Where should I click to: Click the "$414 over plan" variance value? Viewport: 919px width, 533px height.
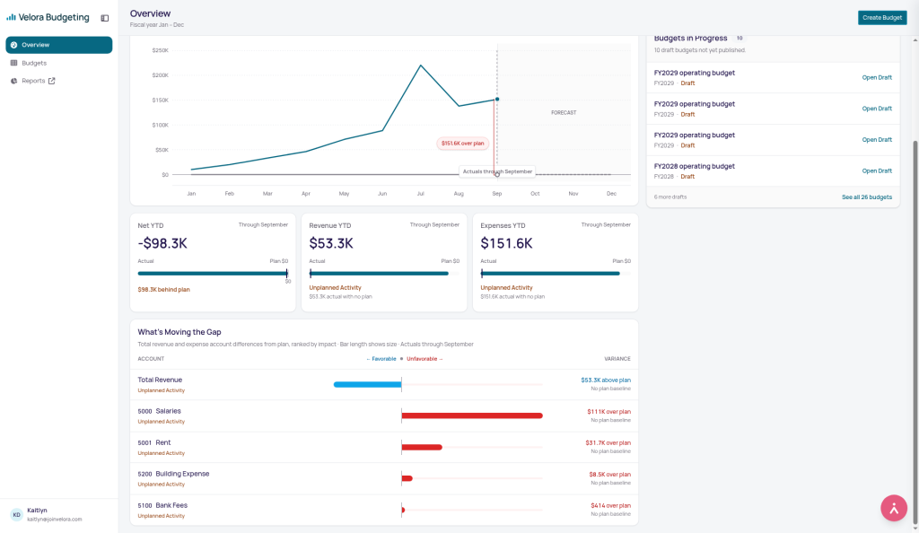pyautogui.click(x=610, y=506)
